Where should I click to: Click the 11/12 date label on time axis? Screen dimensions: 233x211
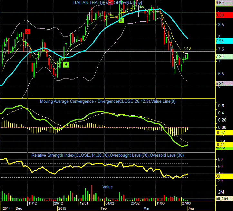coord(33,203)
